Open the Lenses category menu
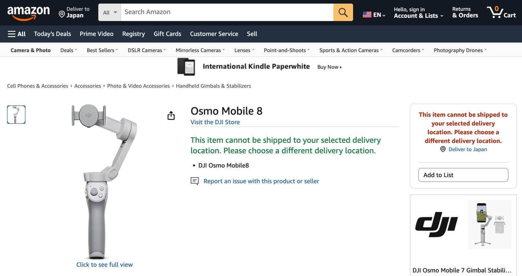 [244, 50]
